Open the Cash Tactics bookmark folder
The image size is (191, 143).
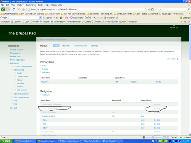pyautogui.click(x=140, y=14)
